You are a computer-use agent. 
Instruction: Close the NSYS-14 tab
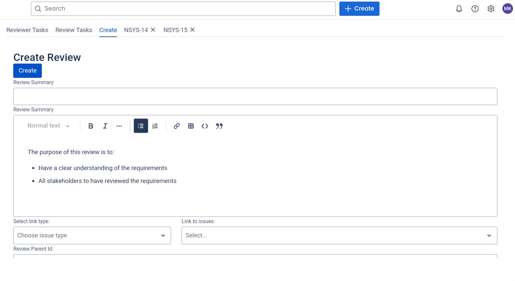pos(153,30)
